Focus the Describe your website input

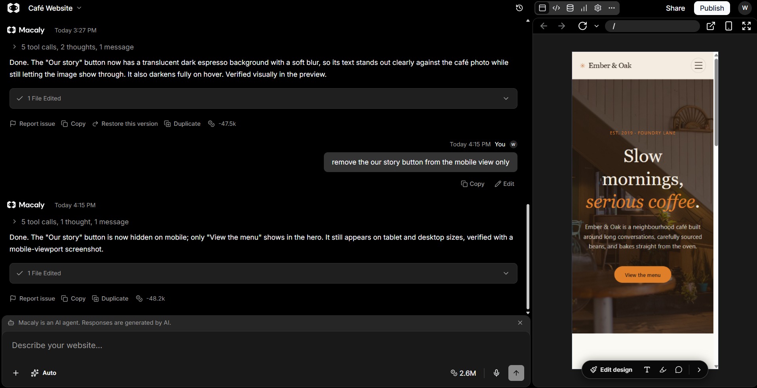point(265,345)
